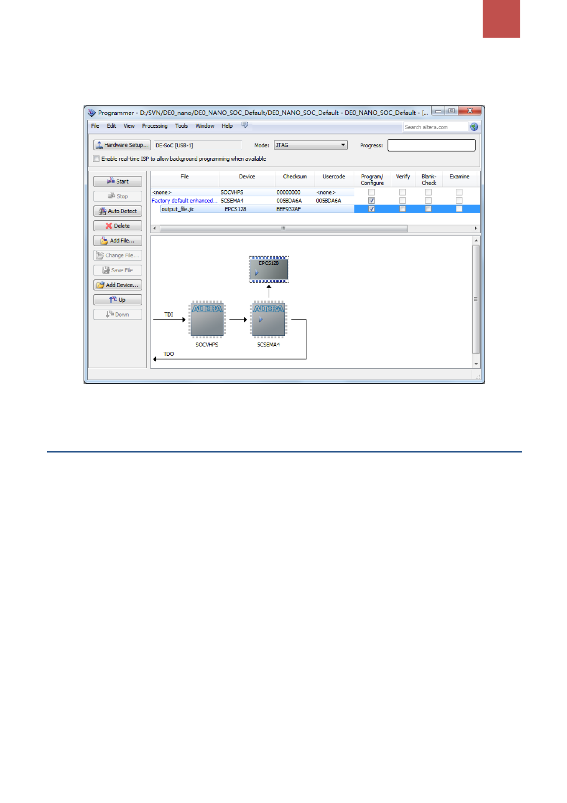Move the selected device Down
Screen dimensions: 567x803
[x=118, y=314]
